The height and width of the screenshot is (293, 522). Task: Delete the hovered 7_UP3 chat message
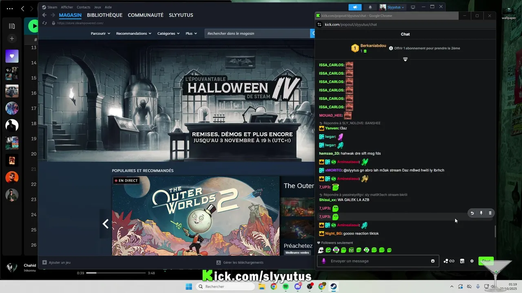(x=490, y=213)
